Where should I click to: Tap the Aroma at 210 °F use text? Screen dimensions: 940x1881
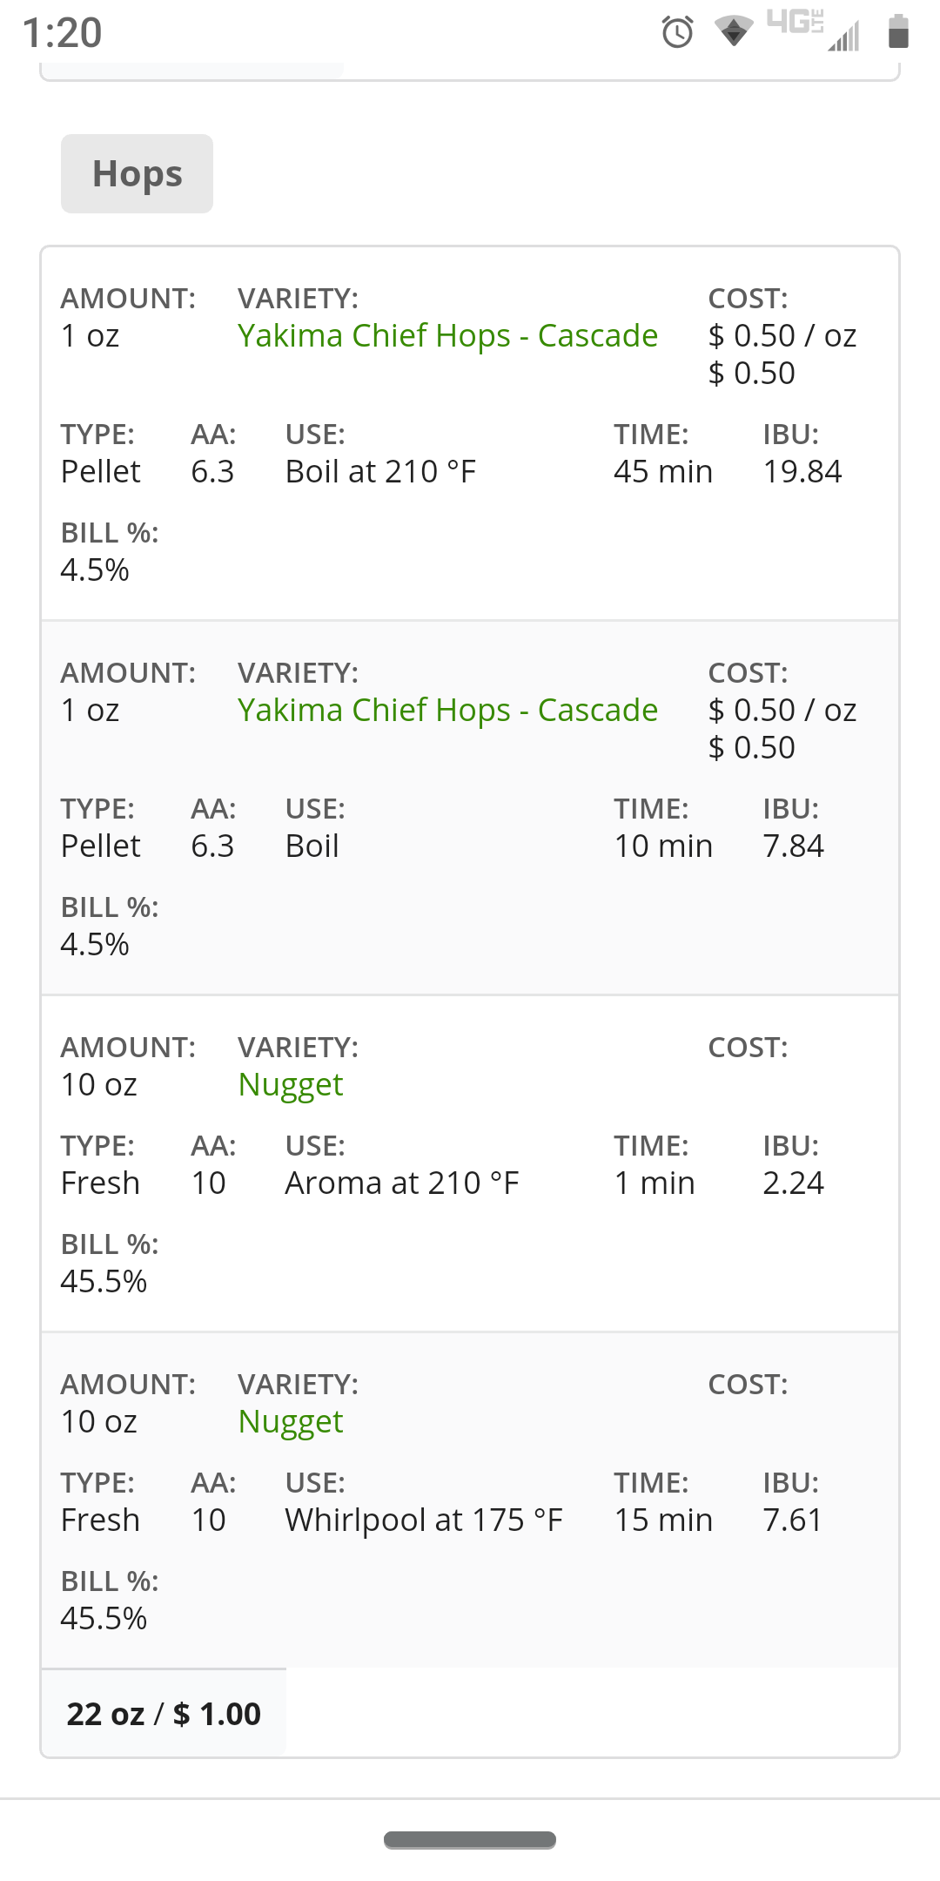tap(402, 1183)
